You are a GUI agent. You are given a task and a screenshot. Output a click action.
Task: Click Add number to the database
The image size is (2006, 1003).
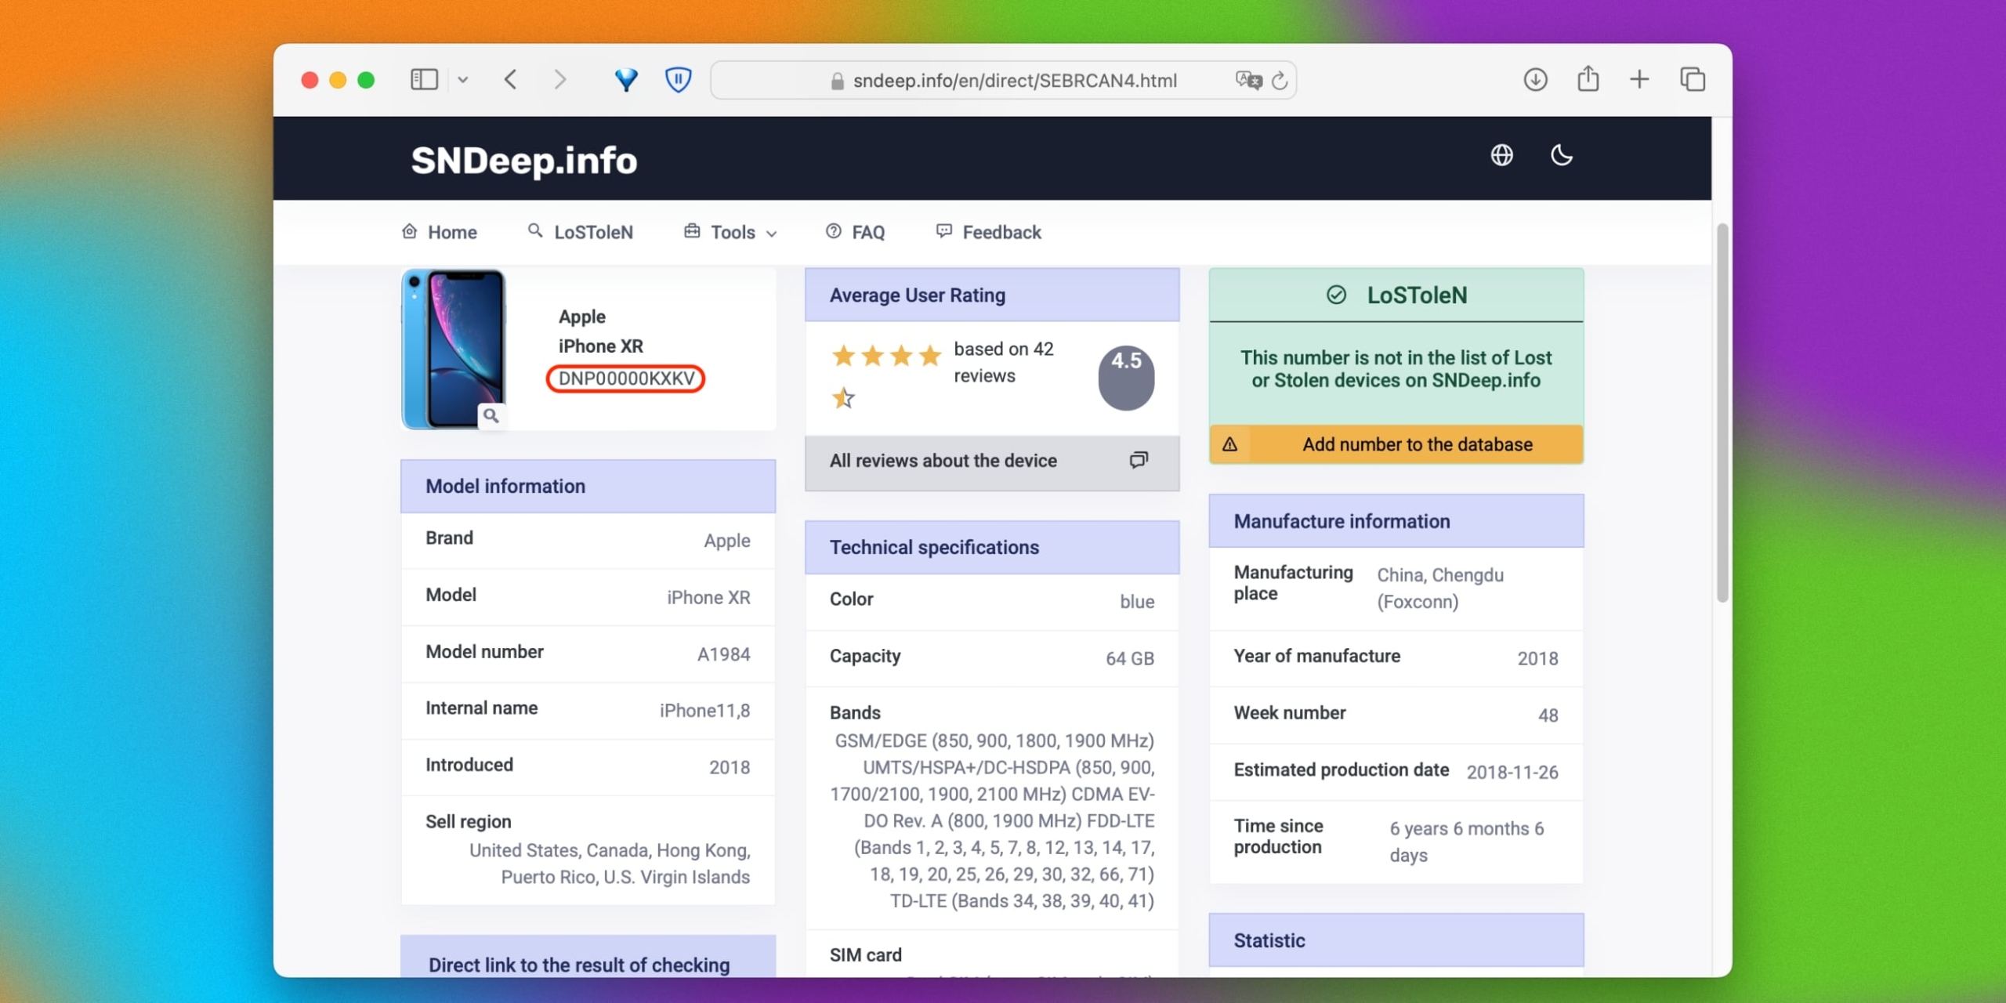[x=1396, y=444]
